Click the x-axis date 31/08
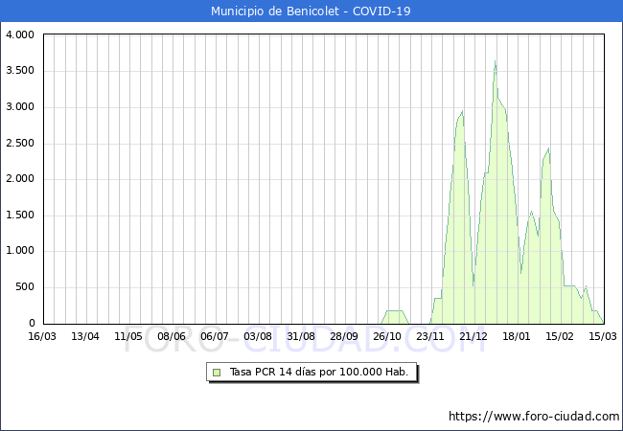 pyautogui.click(x=301, y=336)
